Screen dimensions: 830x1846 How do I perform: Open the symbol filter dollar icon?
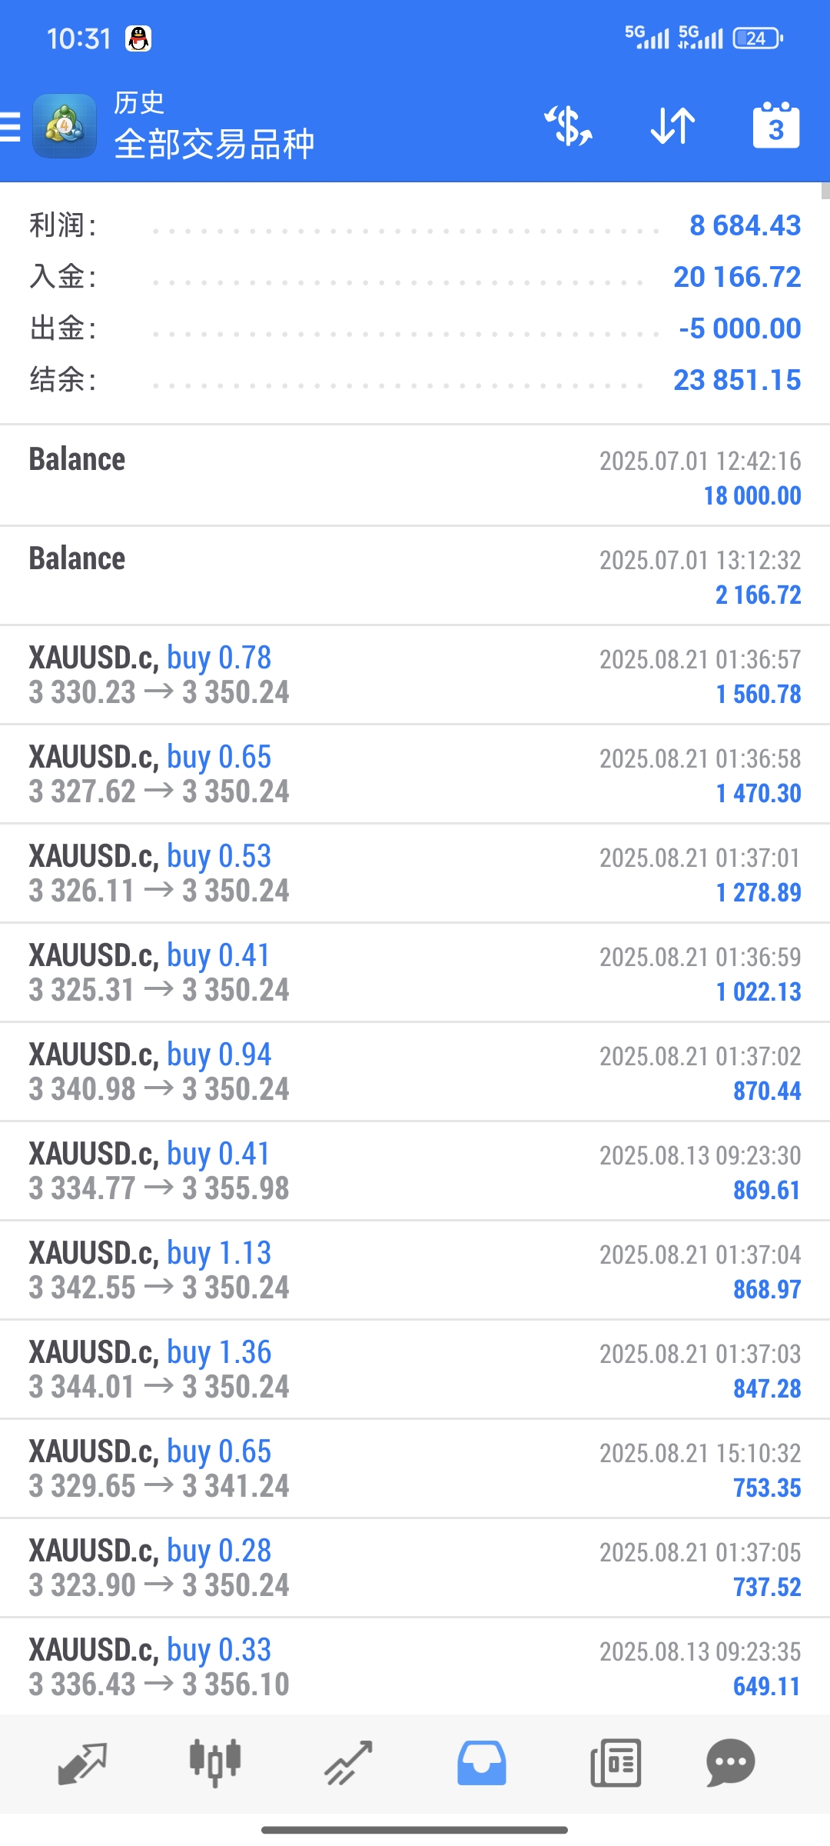point(569,126)
